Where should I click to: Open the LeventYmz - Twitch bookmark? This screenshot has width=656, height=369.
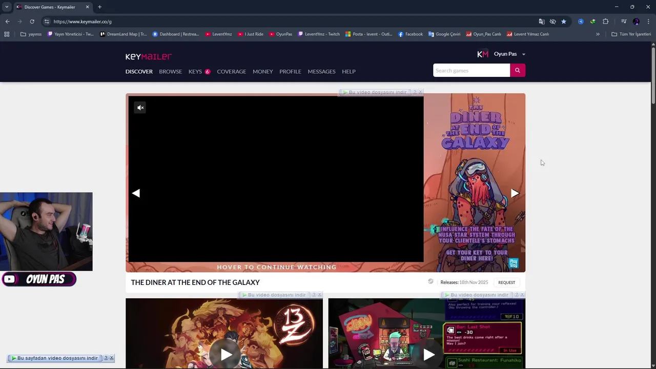coord(319,34)
